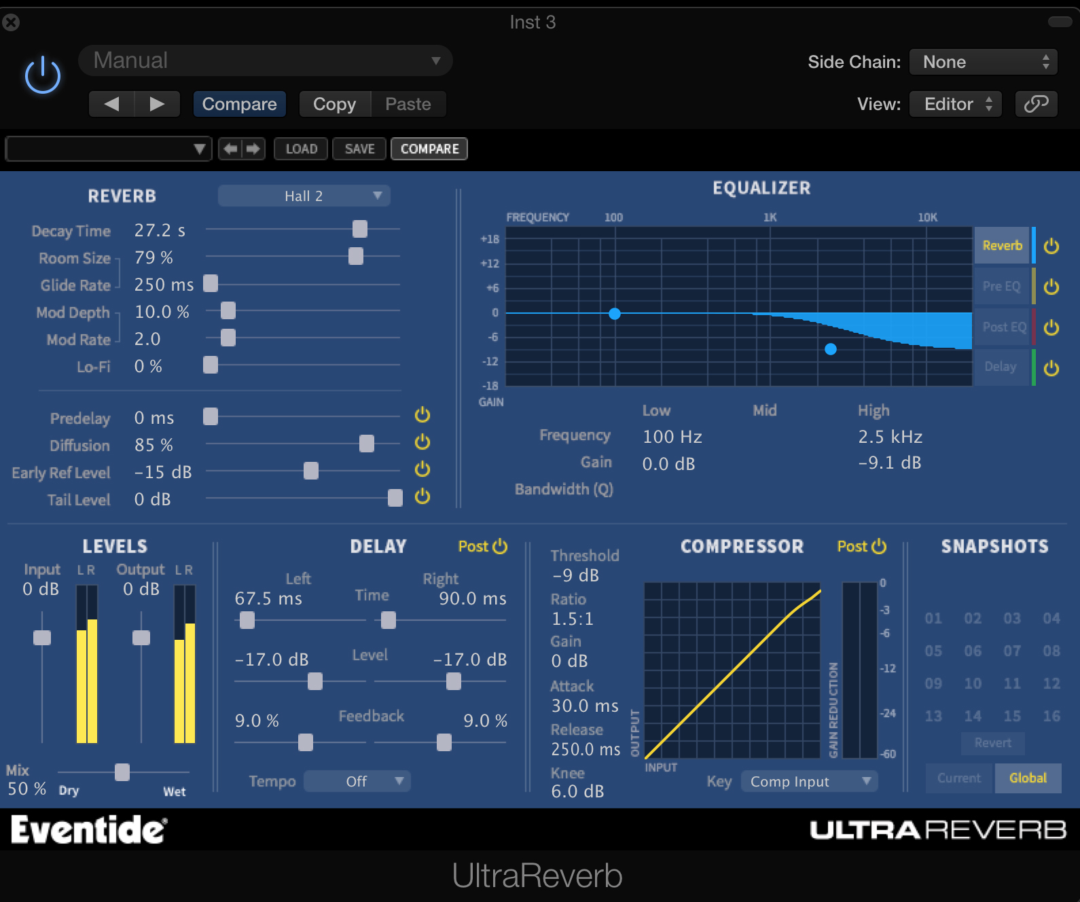Click the Output level fader handle
Screen dimensions: 1080x902
(x=141, y=638)
